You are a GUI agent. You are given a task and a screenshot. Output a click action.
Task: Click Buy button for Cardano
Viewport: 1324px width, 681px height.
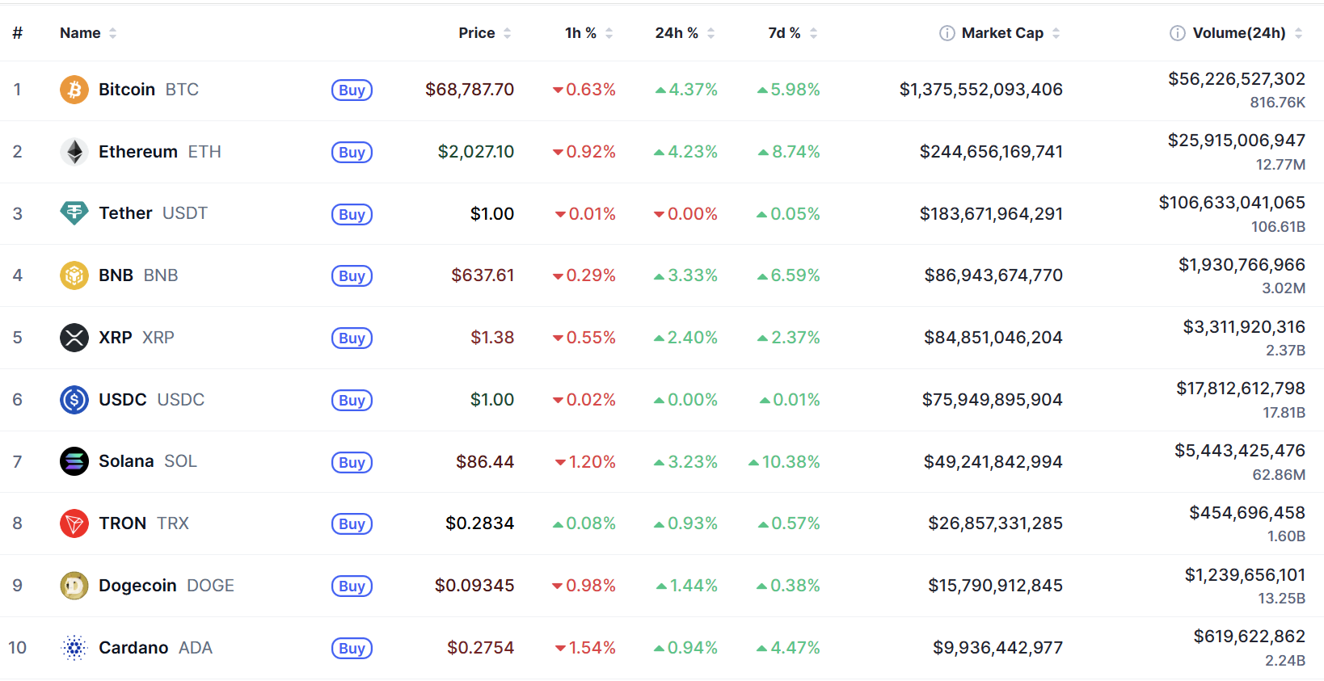tap(352, 649)
